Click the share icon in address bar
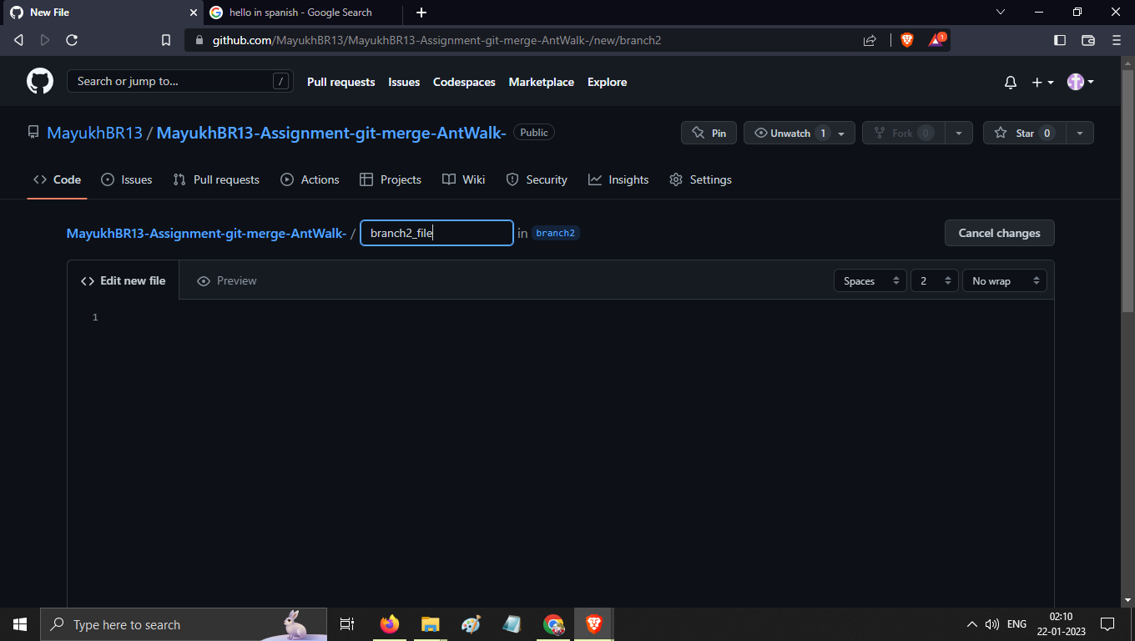 (x=869, y=39)
